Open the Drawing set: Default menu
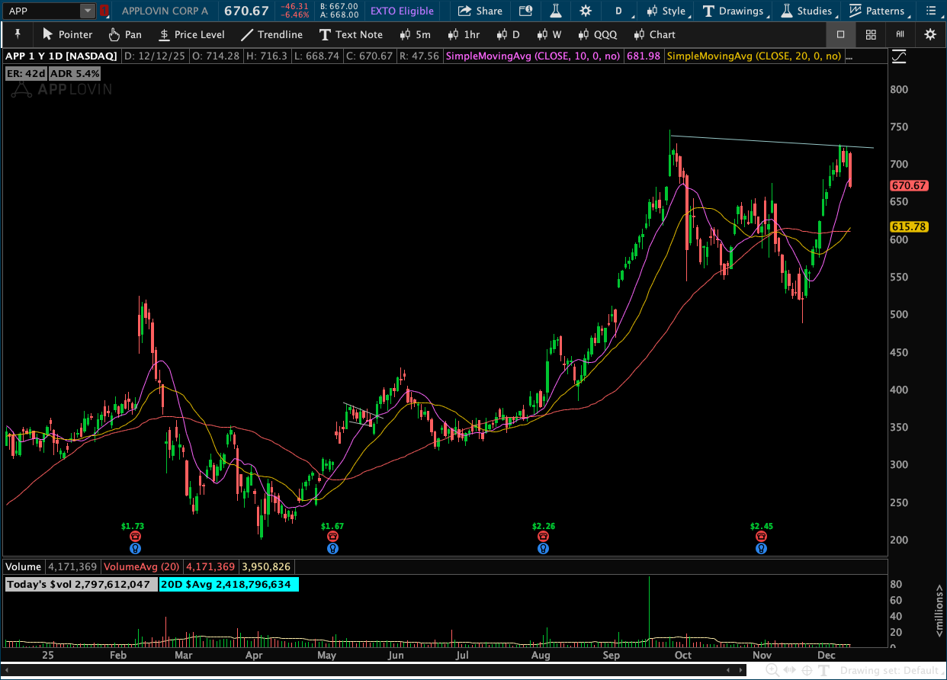This screenshot has height=680, width=947. pos(891,671)
